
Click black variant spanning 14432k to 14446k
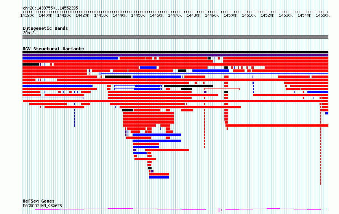click(x=118, y=77)
